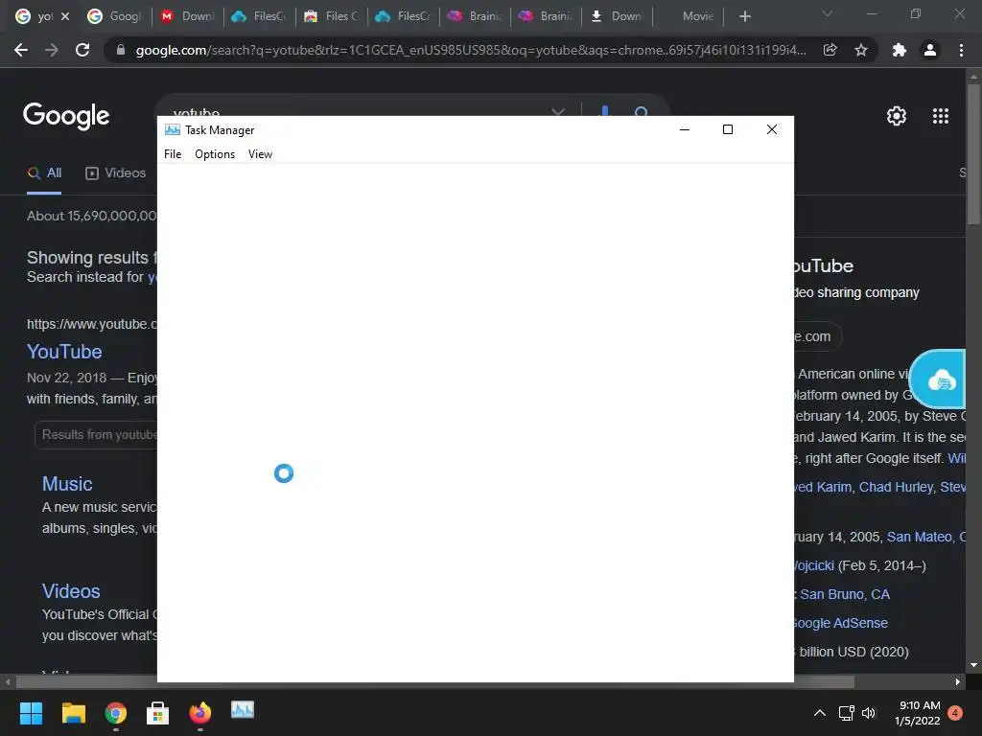Go forward in Chrome
The image size is (982, 736).
(x=52, y=50)
